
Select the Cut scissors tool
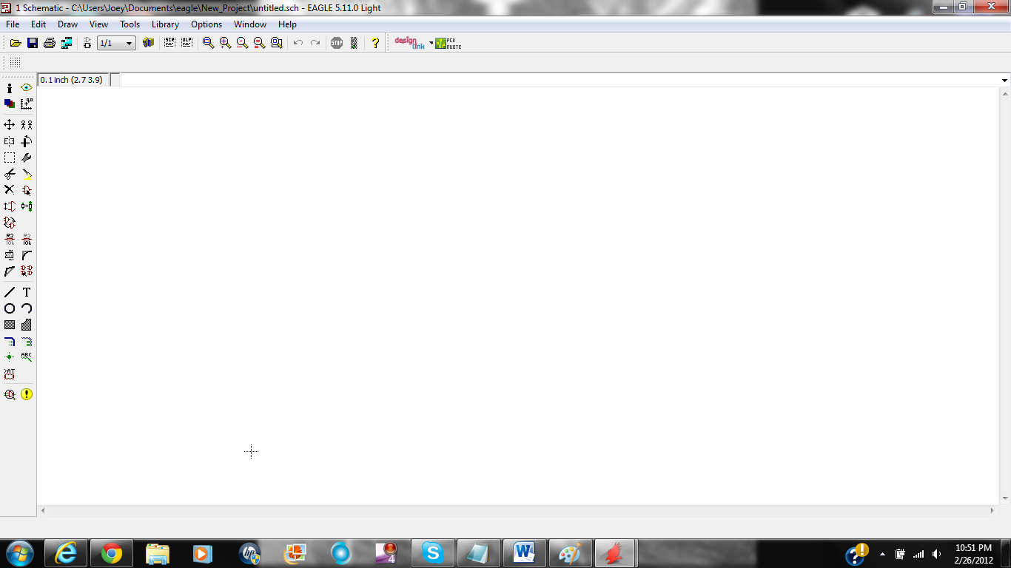[10, 174]
